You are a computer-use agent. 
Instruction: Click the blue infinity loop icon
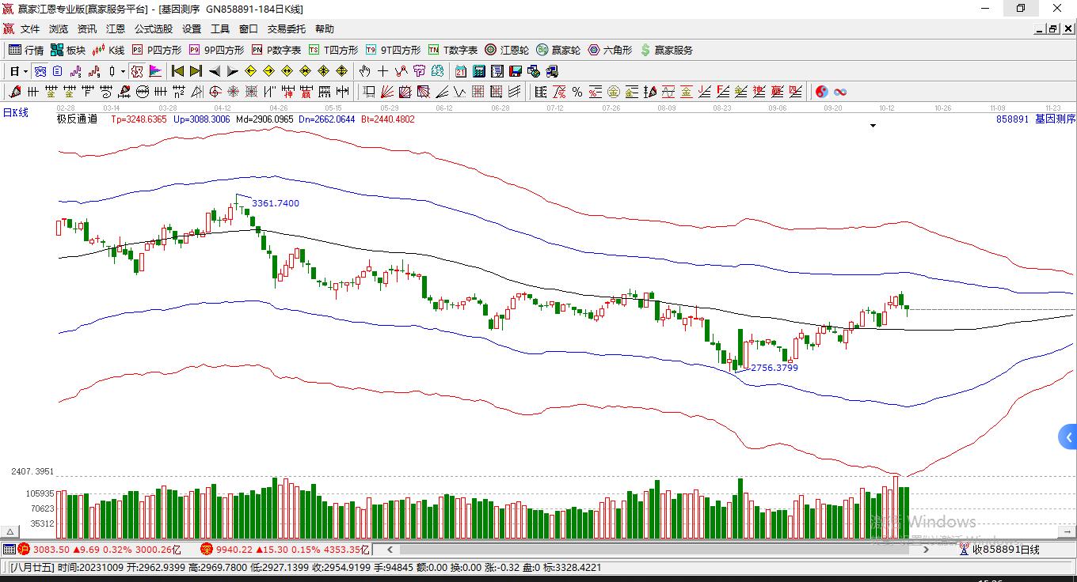(x=840, y=92)
